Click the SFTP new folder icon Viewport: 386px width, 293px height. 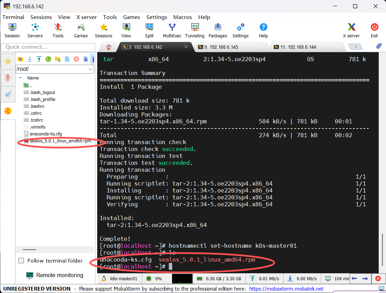pyautogui.click(x=58, y=59)
